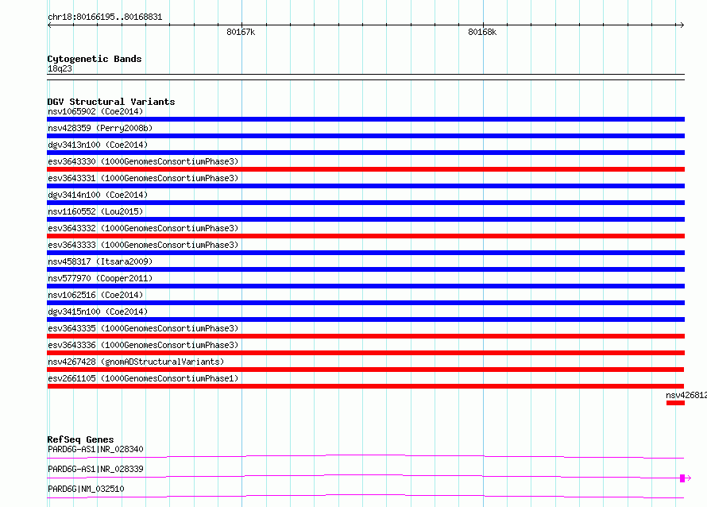Open the Cytogenetic Bands track title
Screen dimensions: 707x507
coord(95,59)
